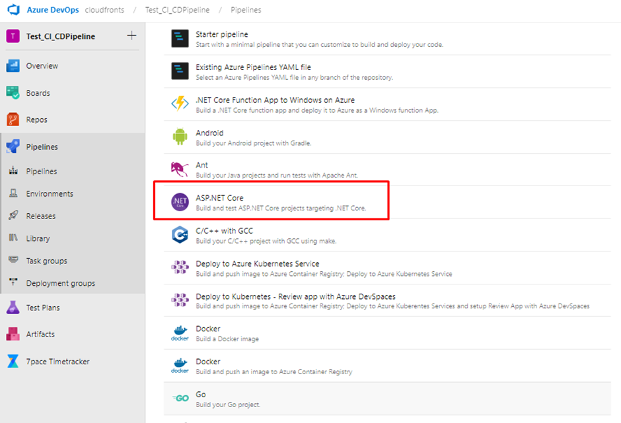Click the ASP.NET Core purple icon

pyautogui.click(x=180, y=202)
